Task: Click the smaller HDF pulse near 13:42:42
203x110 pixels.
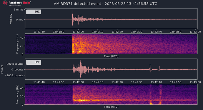Action: click(159, 68)
